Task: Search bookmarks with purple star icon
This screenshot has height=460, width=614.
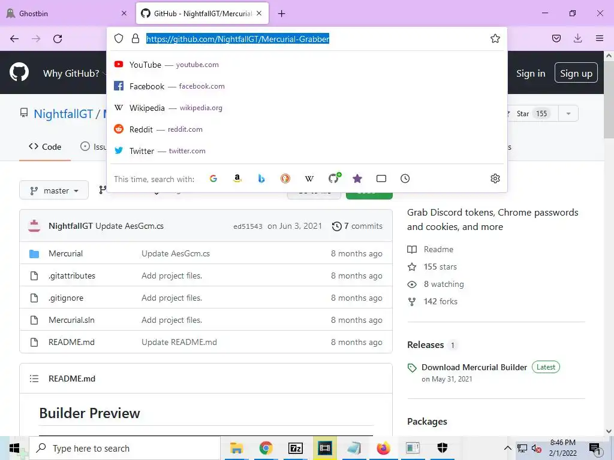Action: click(x=357, y=178)
